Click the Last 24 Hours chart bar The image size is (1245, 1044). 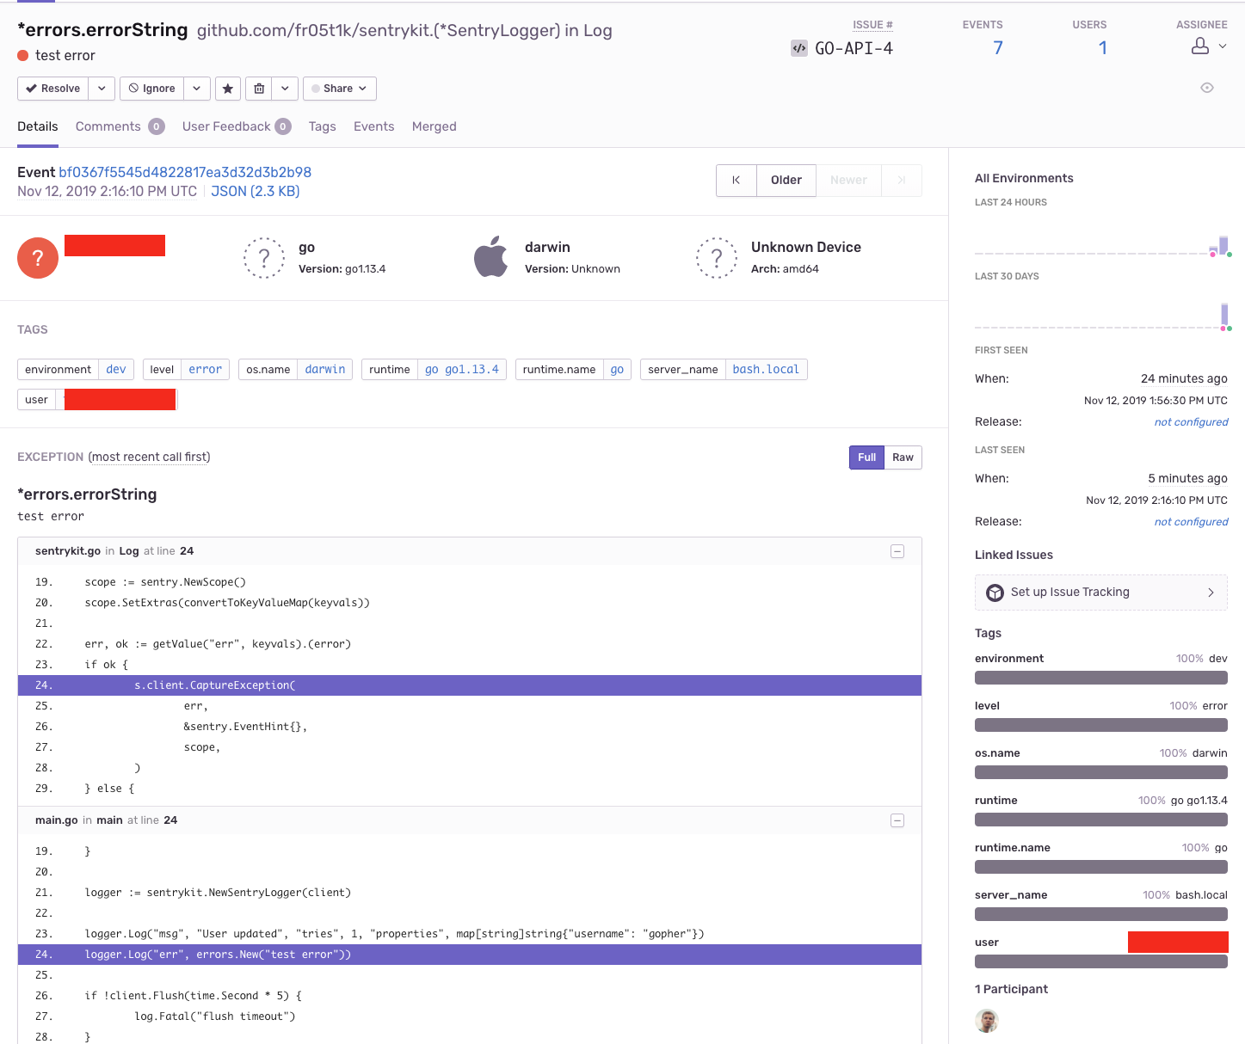[x=1223, y=245]
